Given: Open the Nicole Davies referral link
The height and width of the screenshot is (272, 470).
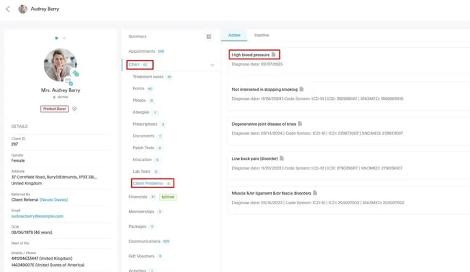Looking at the screenshot, I should 54,200.
